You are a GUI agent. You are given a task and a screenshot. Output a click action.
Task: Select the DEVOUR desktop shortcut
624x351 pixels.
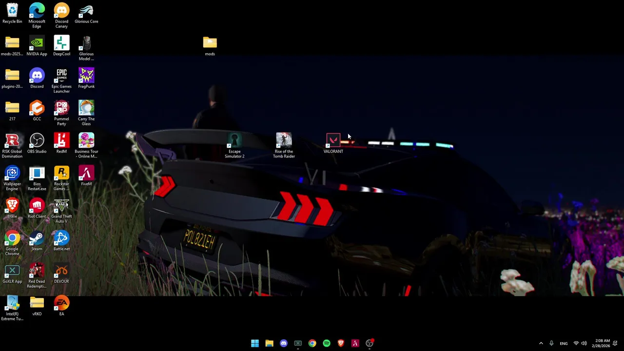(61, 274)
